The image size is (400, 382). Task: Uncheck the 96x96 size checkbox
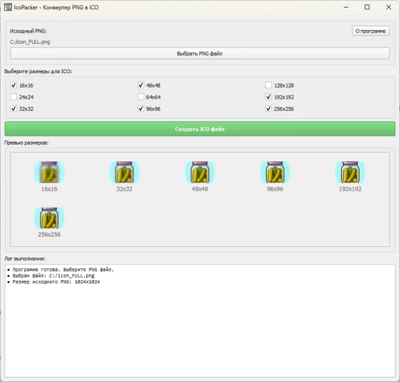tap(141, 108)
